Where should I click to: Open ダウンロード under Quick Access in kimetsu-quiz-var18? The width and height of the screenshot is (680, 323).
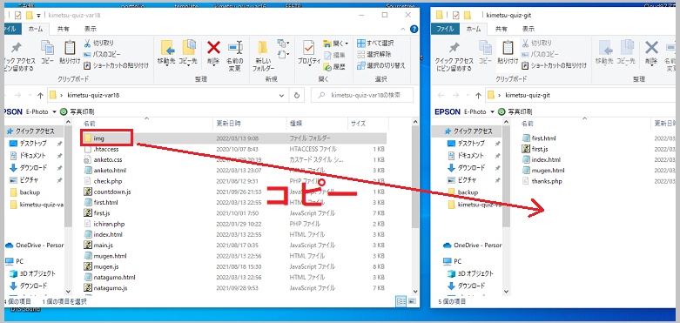click(34, 167)
